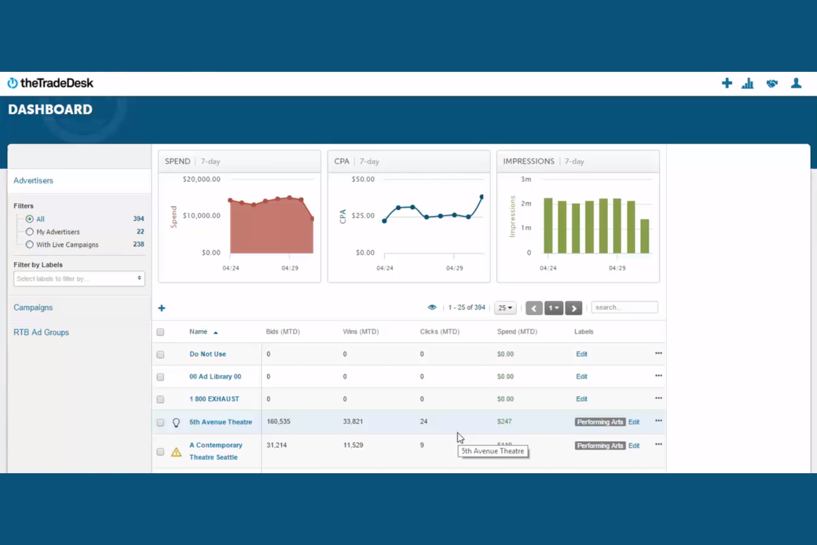The width and height of the screenshot is (817, 545).
Task: Click the Labels column header
Action: (x=583, y=332)
